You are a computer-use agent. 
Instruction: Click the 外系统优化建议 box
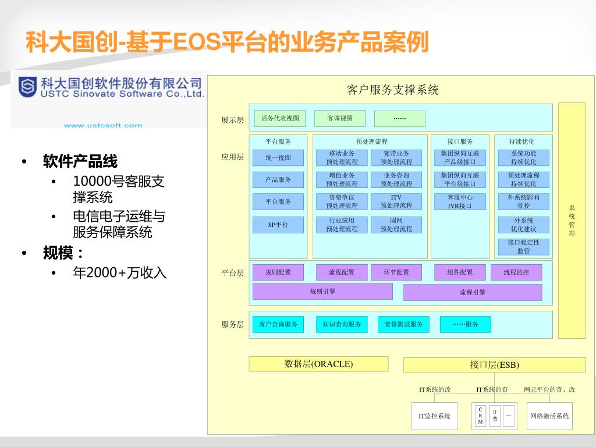point(524,225)
